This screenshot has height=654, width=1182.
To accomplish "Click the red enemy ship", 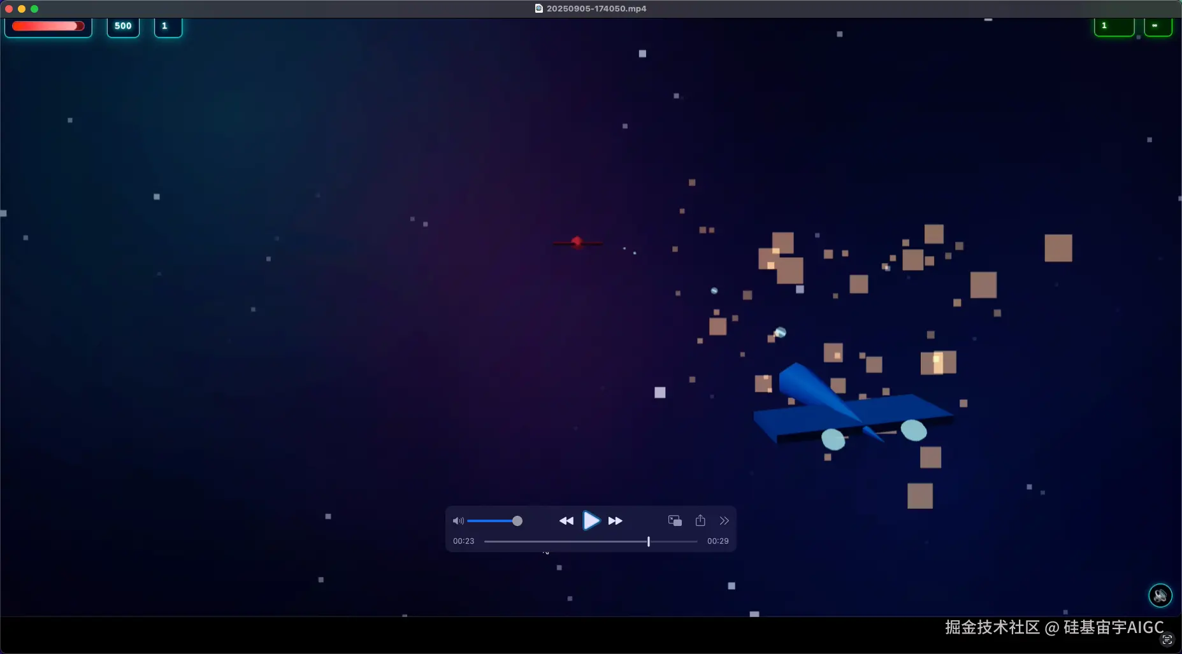I will pos(577,242).
